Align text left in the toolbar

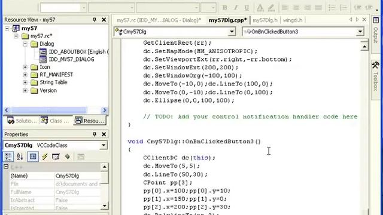click(x=285, y=8)
